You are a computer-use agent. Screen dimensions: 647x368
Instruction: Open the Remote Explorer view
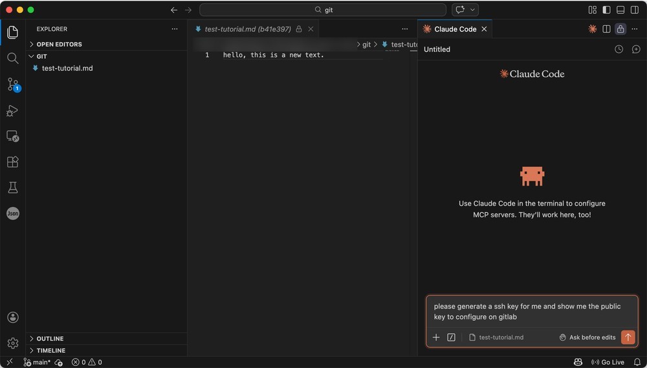[x=13, y=136]
